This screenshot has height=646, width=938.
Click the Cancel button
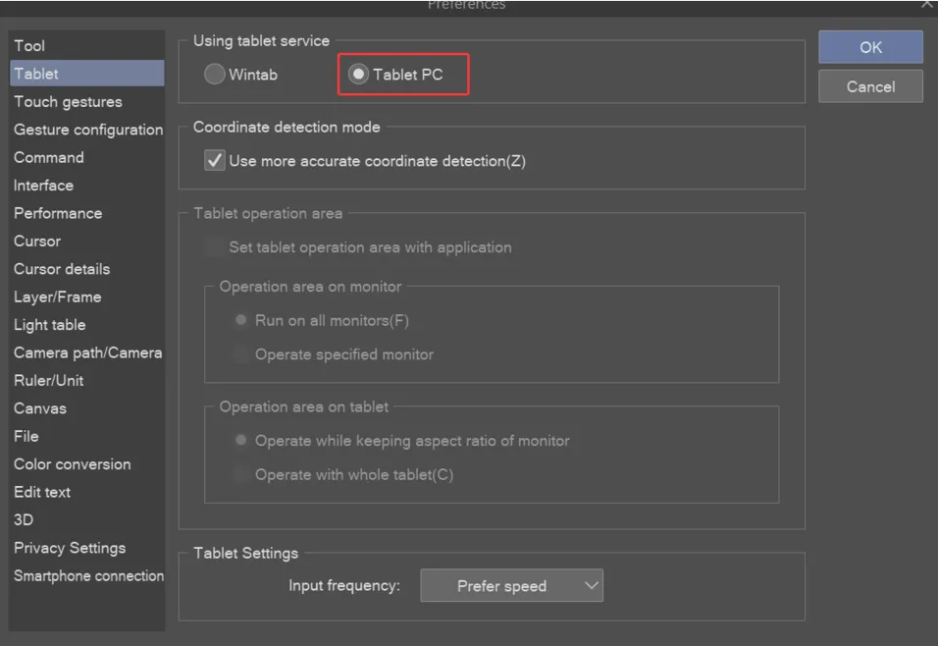click(x=870, y=86)
